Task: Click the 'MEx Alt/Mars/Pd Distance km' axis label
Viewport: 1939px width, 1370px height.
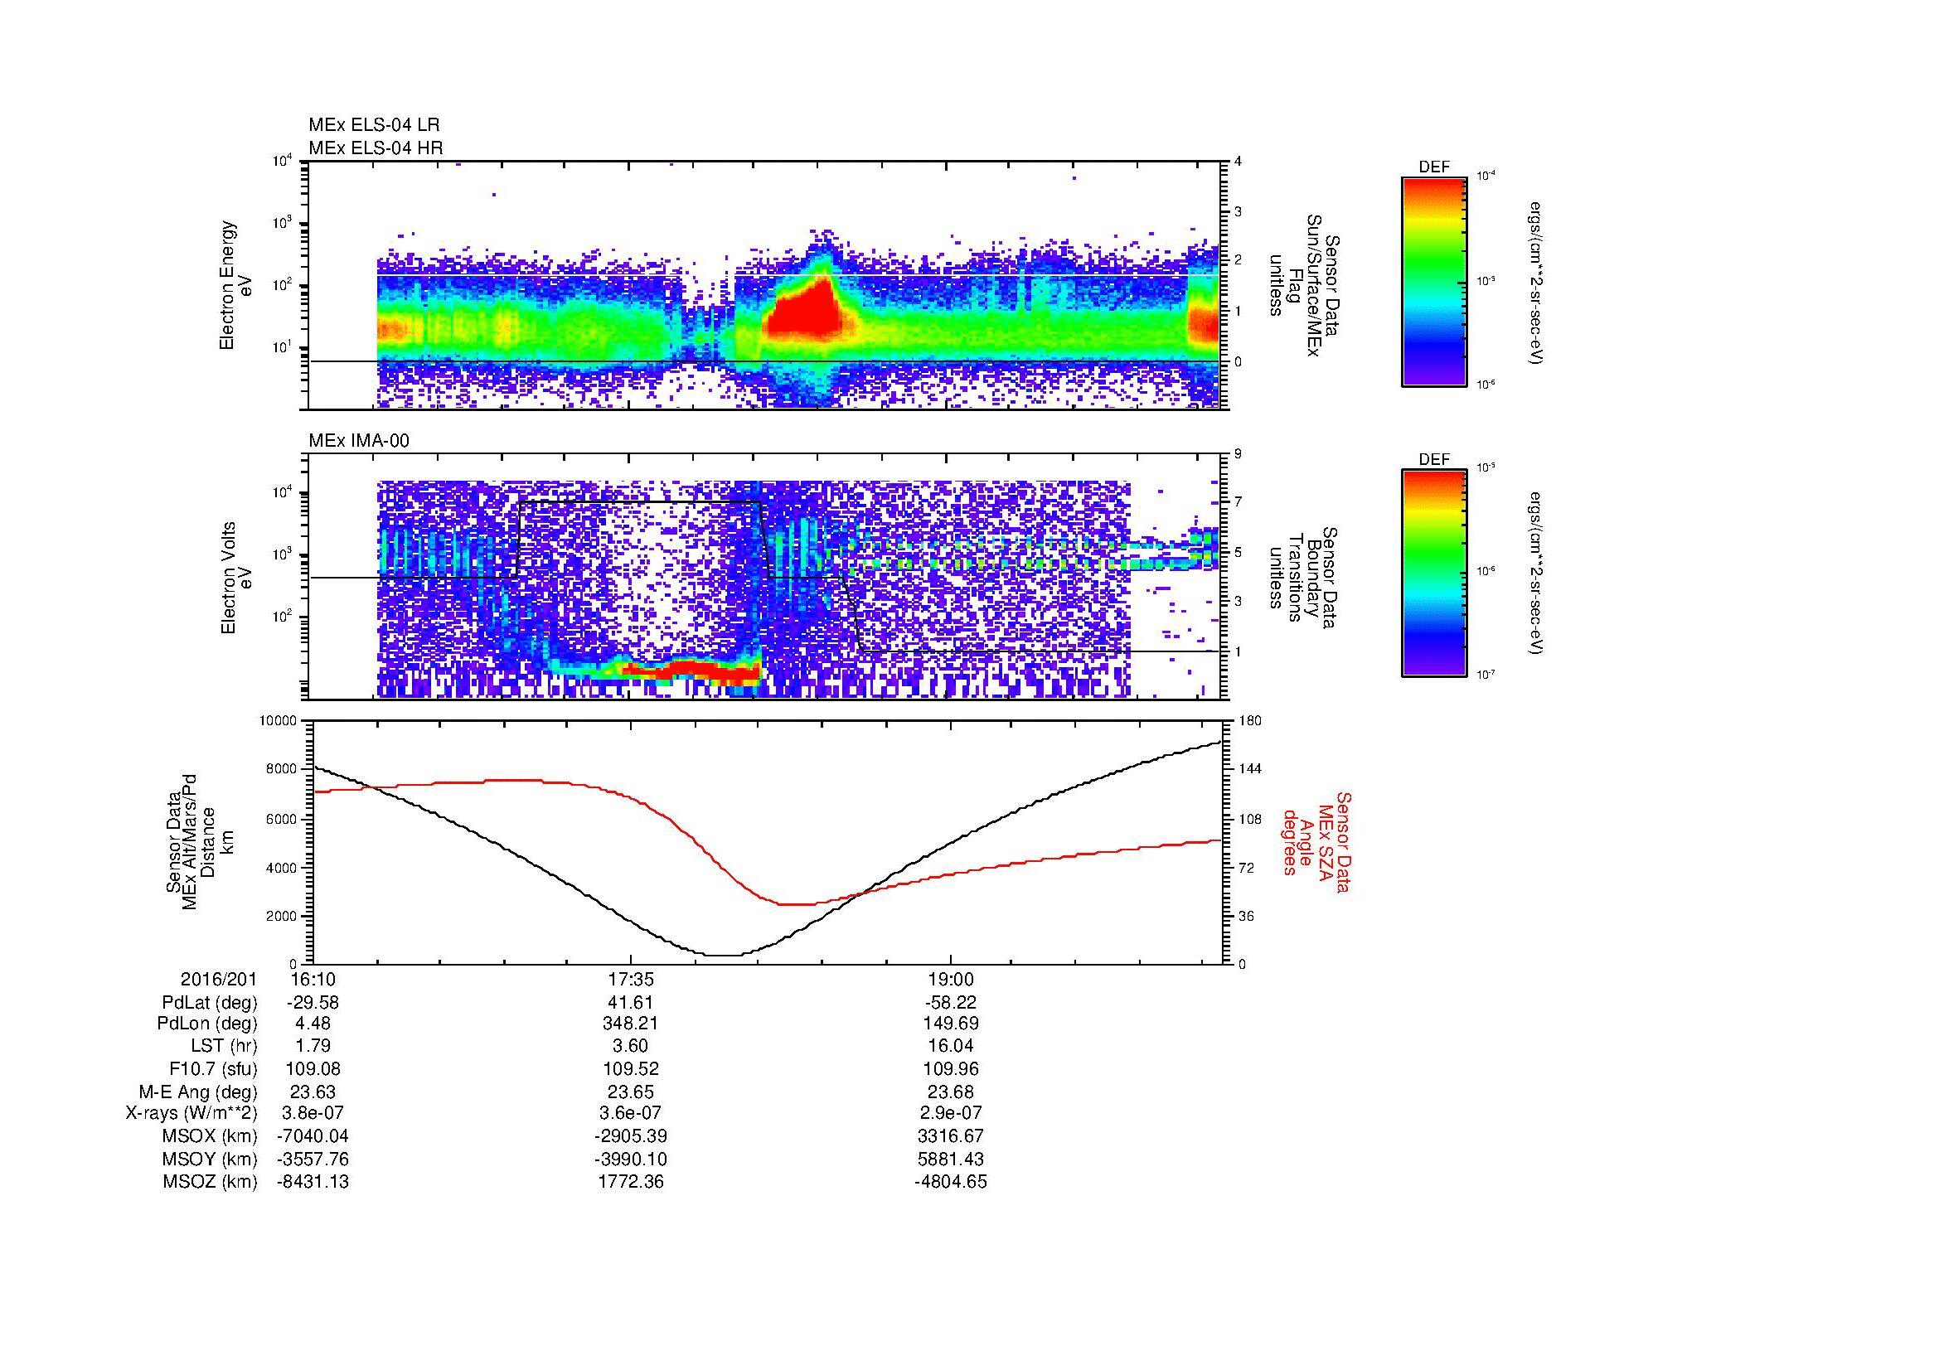Action: coord(199,841)
